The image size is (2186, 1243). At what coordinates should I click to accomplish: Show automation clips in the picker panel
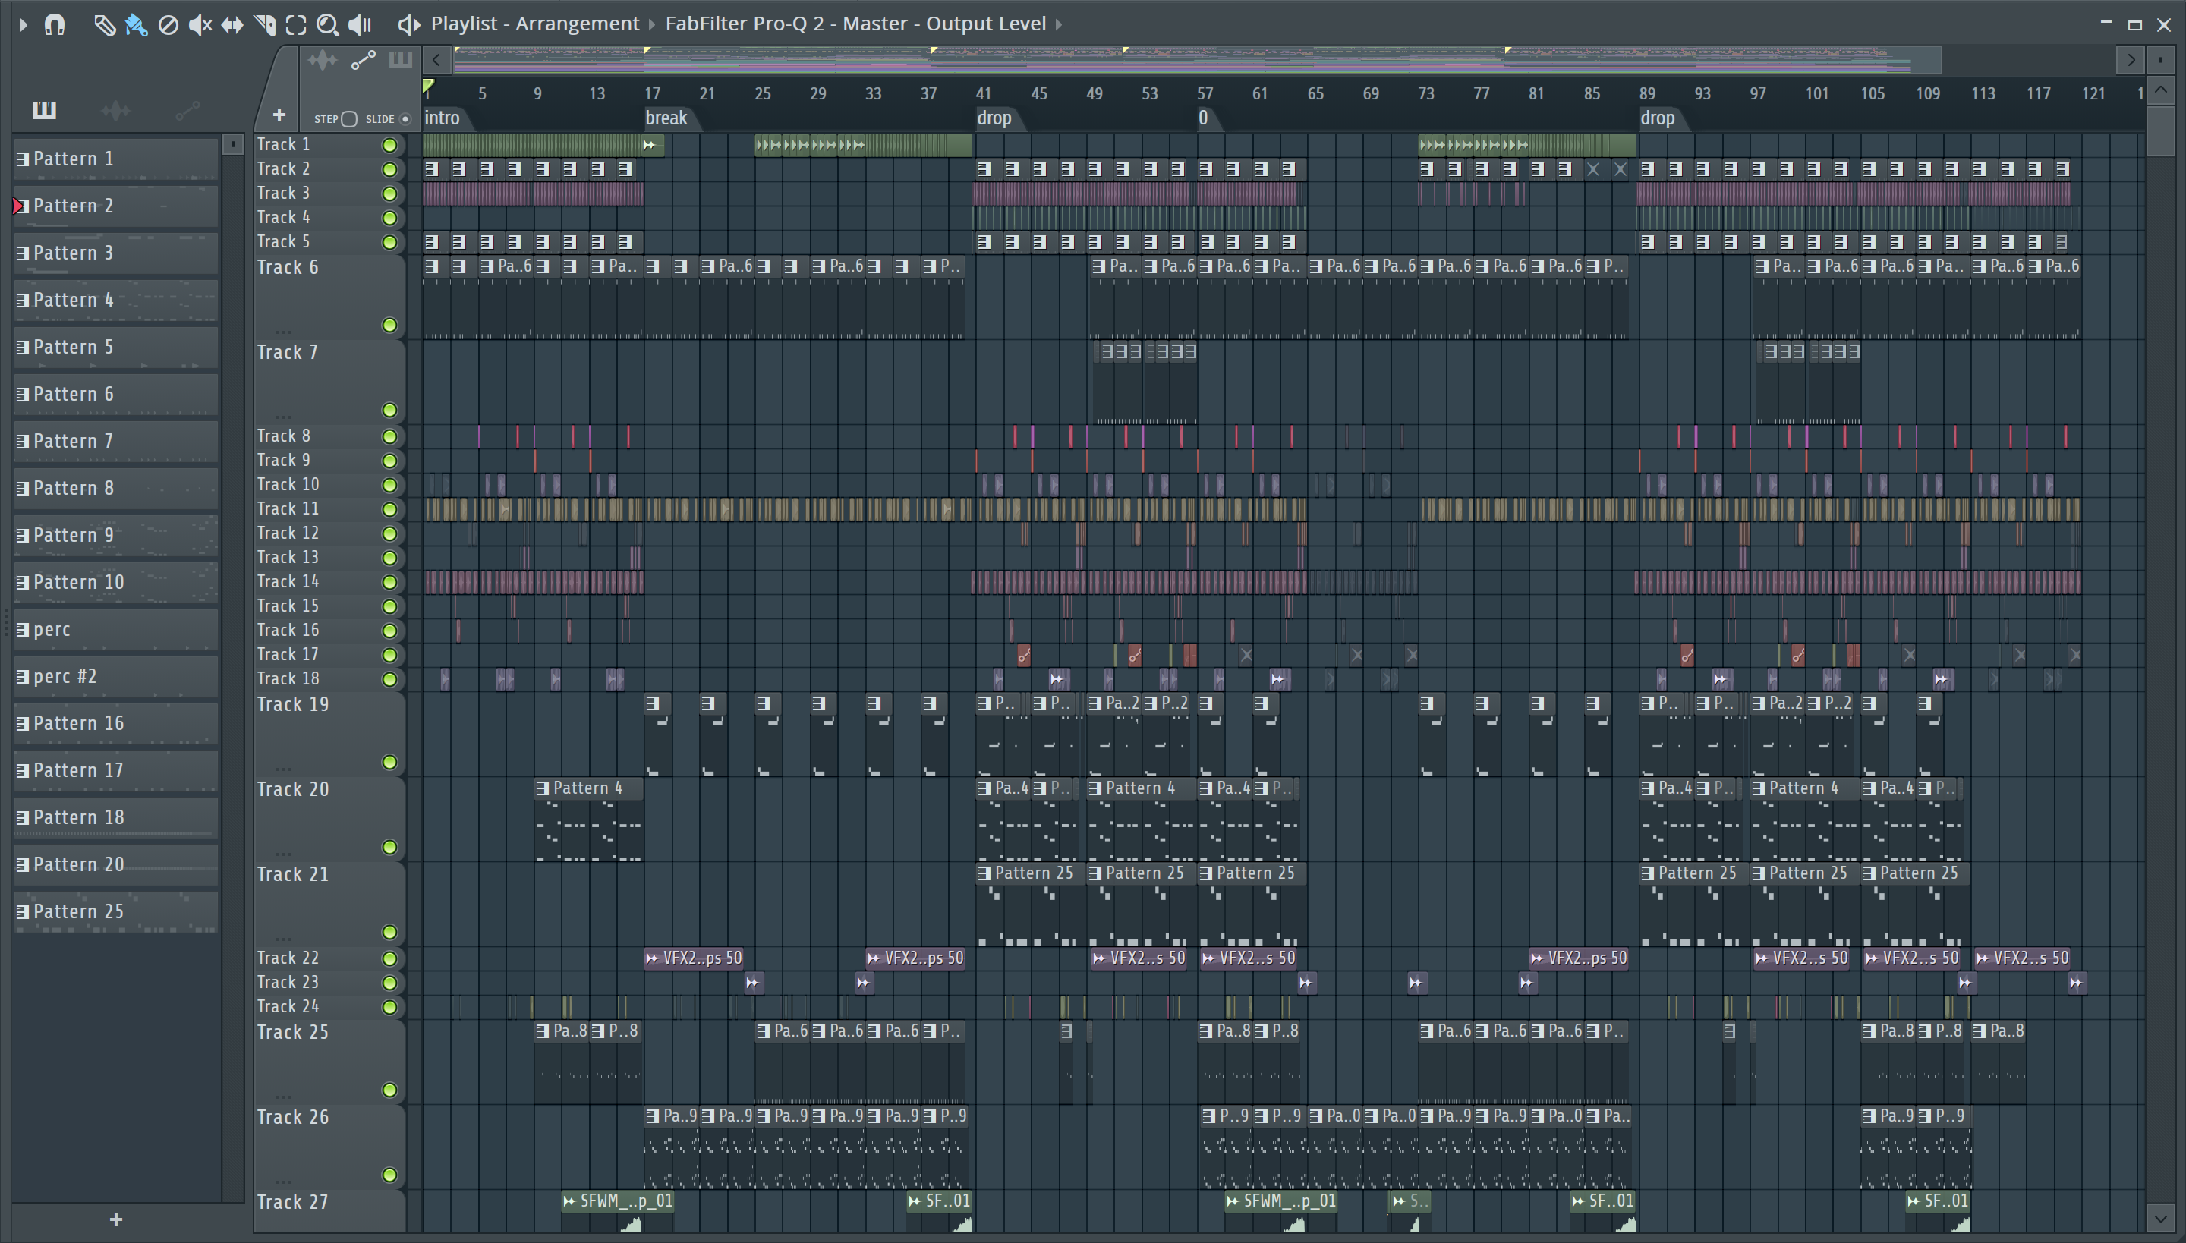[x=187, y=110]
